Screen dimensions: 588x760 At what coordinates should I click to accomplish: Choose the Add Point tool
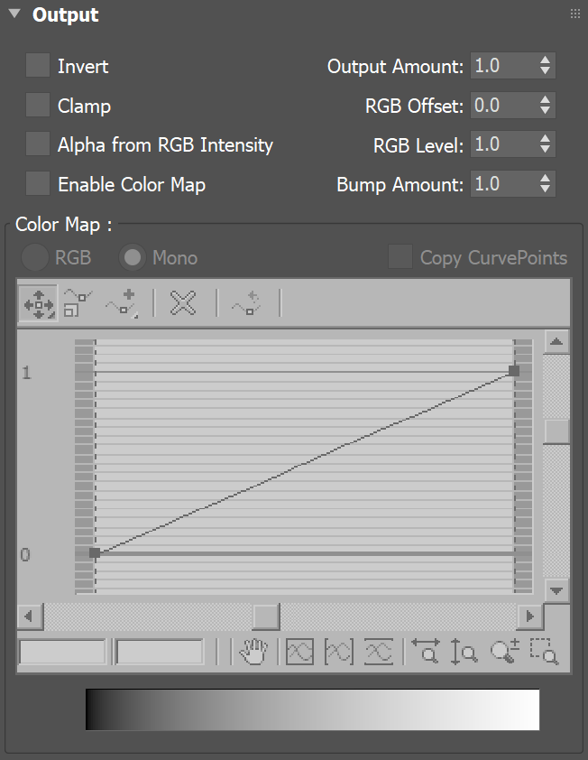click(x=114, y=303)
